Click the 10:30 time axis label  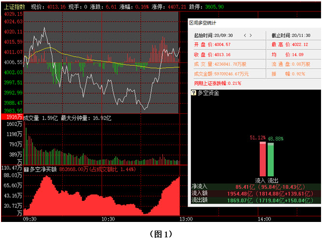tap(108, 219)
